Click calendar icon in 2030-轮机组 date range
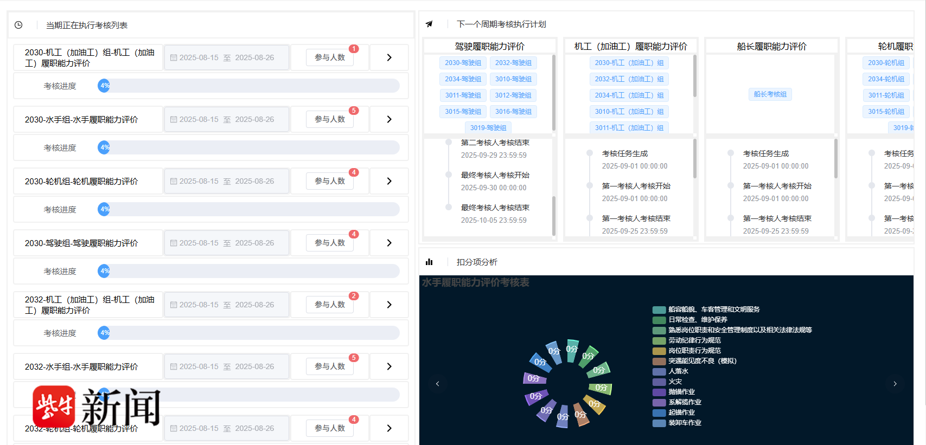The image size is (926, 445). pos(174,181)
